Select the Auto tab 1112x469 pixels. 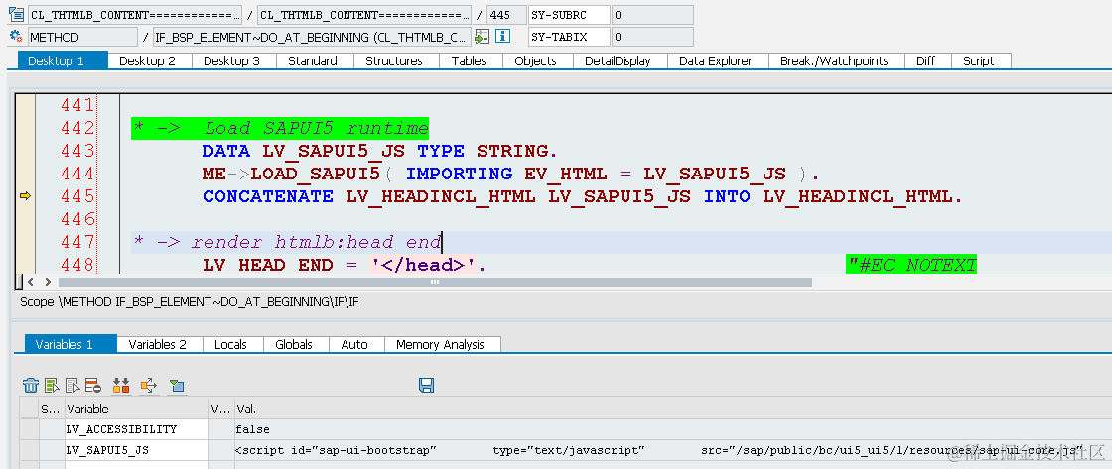click(x=354, y=344)
